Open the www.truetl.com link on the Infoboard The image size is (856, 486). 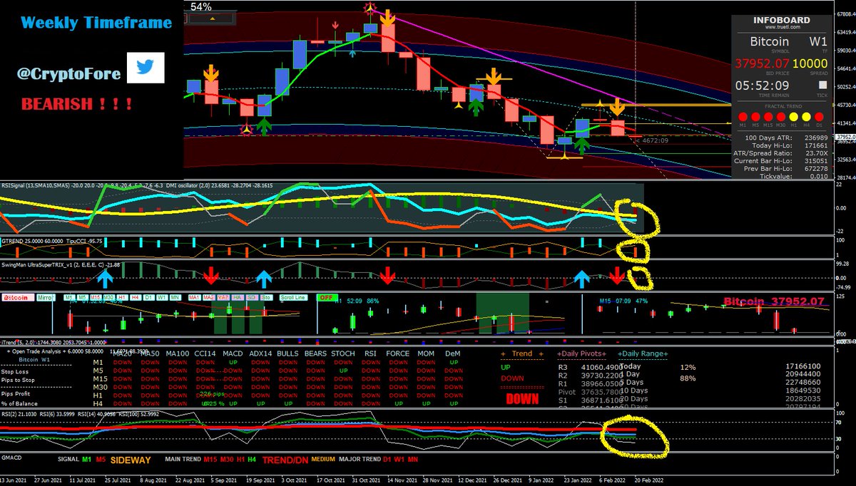pos(783,27)
